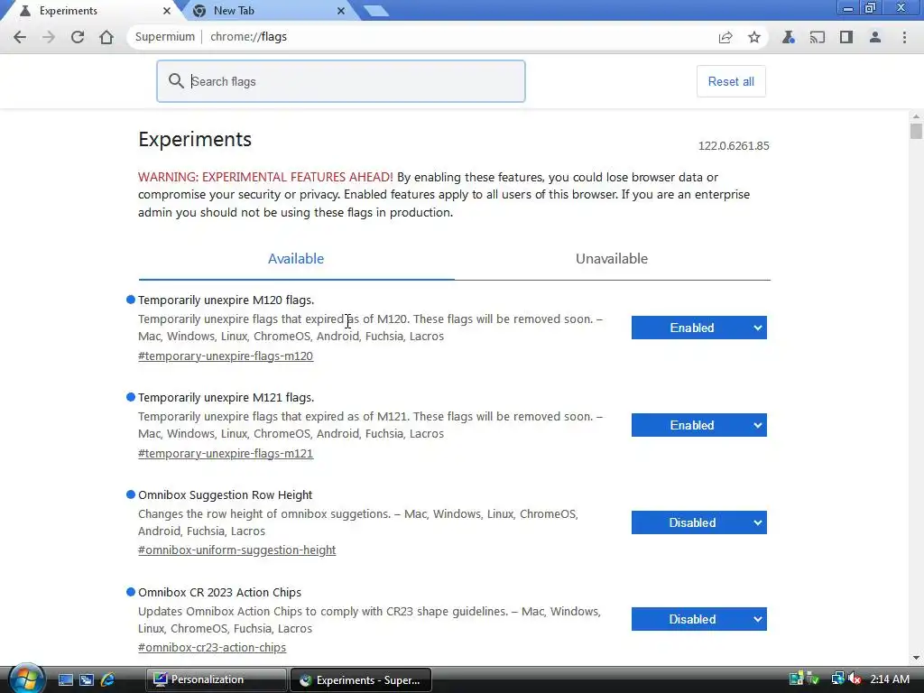Image resolution: width=924 pixels, height=693 pixels.
Task: Open Enabled dropdown for unexpire M121 flags
Action: (x=699, y=425)
